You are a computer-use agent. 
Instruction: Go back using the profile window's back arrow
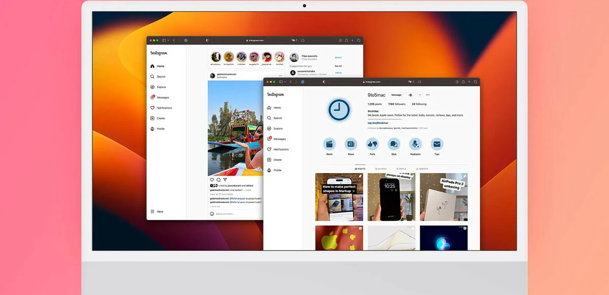click(290, 82)
